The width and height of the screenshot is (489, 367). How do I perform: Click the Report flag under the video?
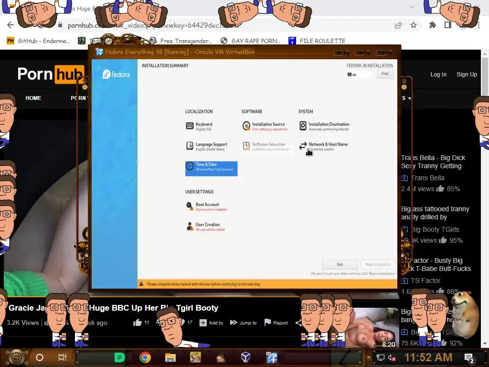[276, 323]
